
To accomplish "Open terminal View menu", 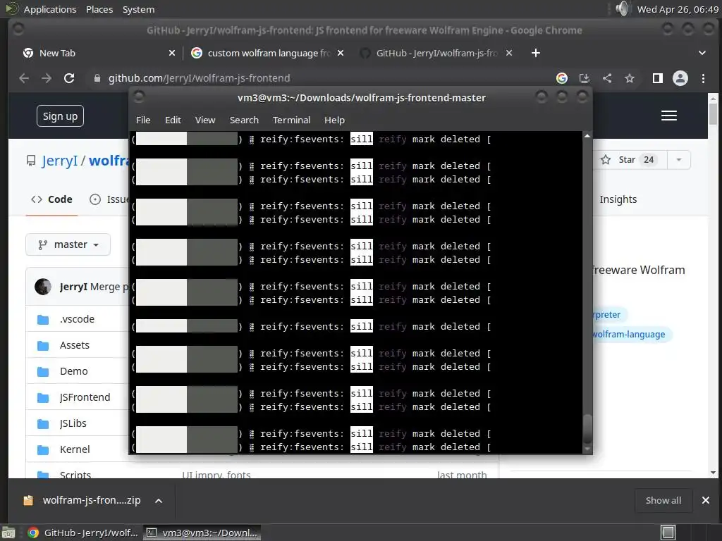I will click(x=205, y=120).
